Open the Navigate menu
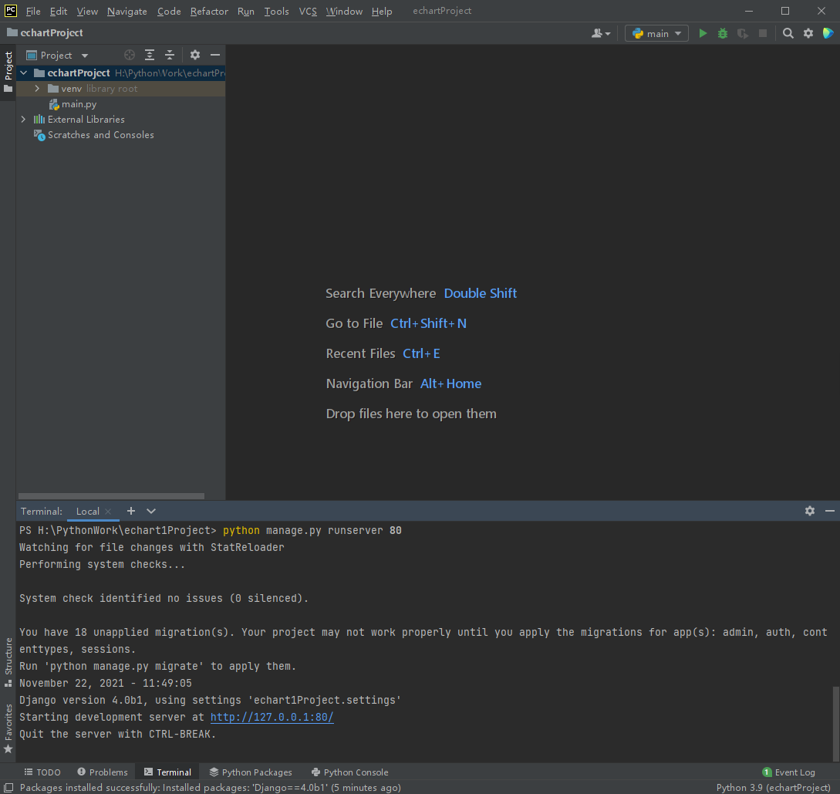This screenshot has width=840, height=794. (127, 12)
